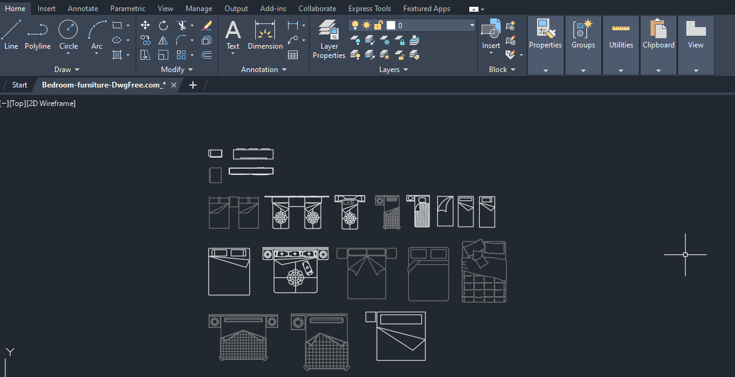
Task: Click the Offset tool icon
Action: pyautogui.click(x=206, y=55)
